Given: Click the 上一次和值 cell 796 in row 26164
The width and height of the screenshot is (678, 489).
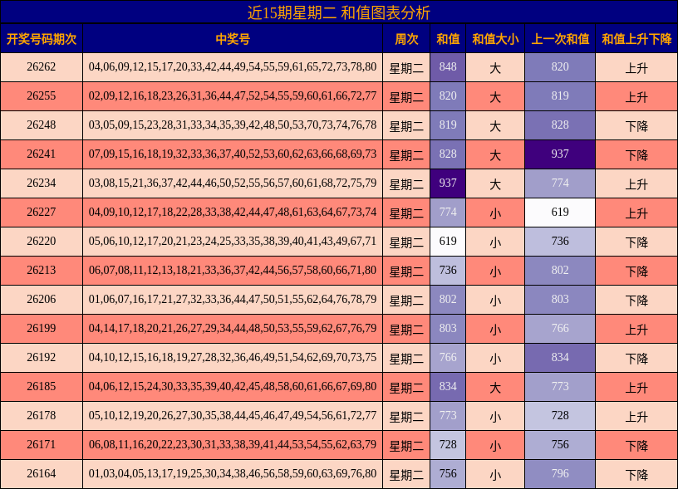Looking at the screenshot, I should 560,473.
